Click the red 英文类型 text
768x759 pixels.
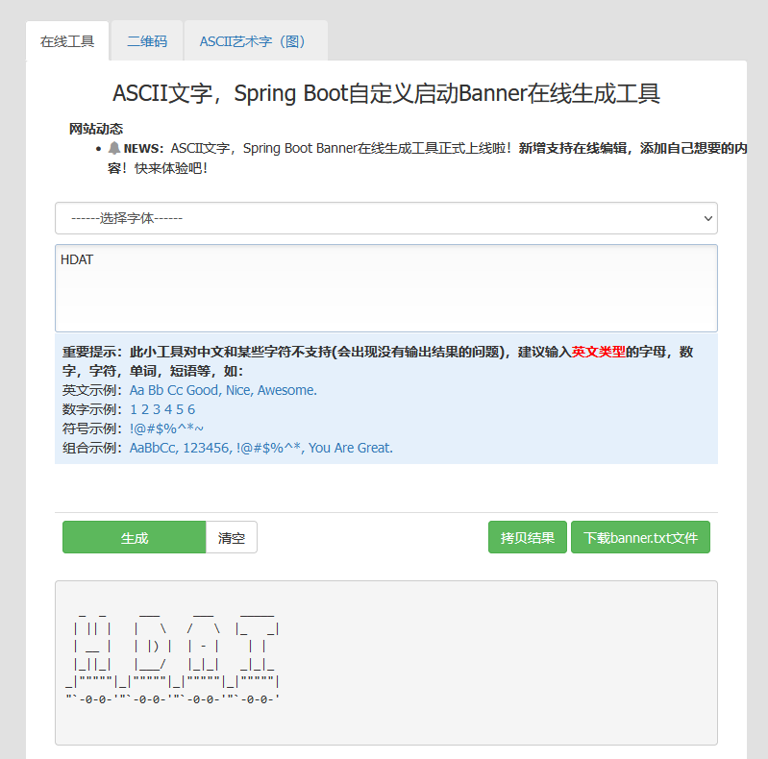[598, 352]
